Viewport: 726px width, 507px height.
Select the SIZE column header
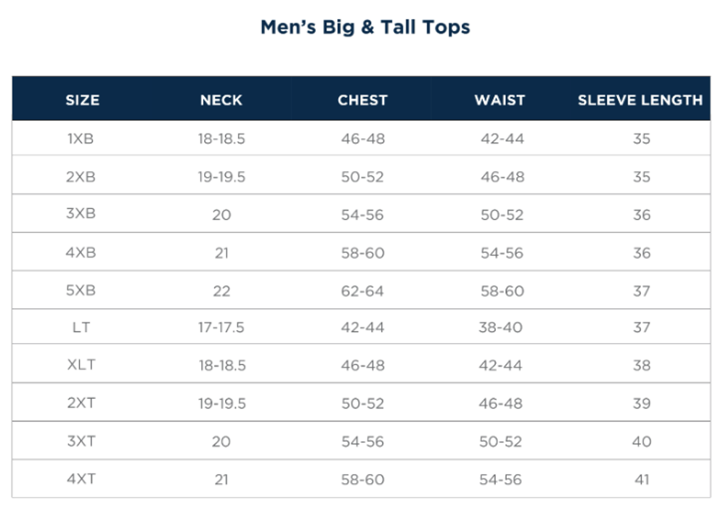[82, 100]
